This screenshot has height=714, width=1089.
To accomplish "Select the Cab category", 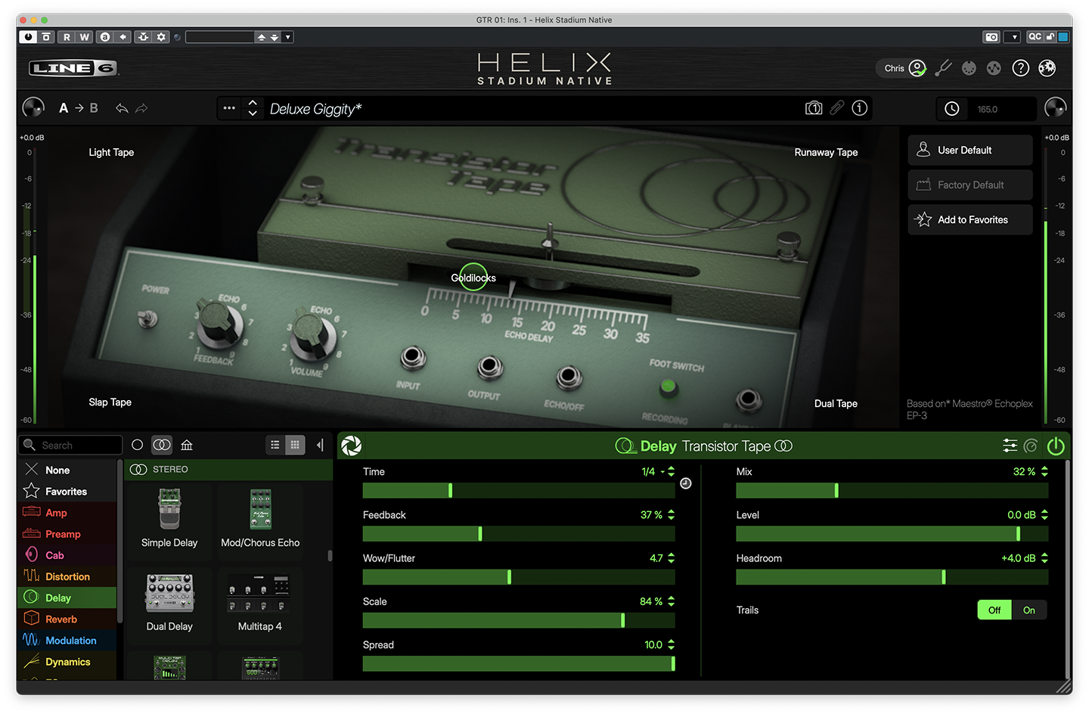I will pyautogui.click(x=67, y=555).
